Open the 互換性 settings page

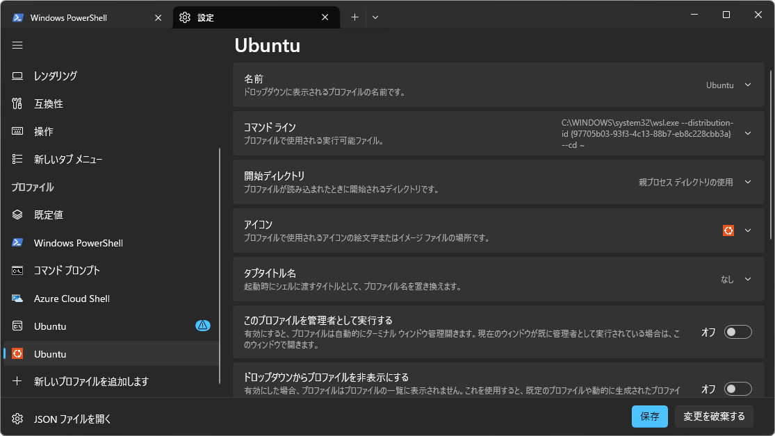pos(49,103)
